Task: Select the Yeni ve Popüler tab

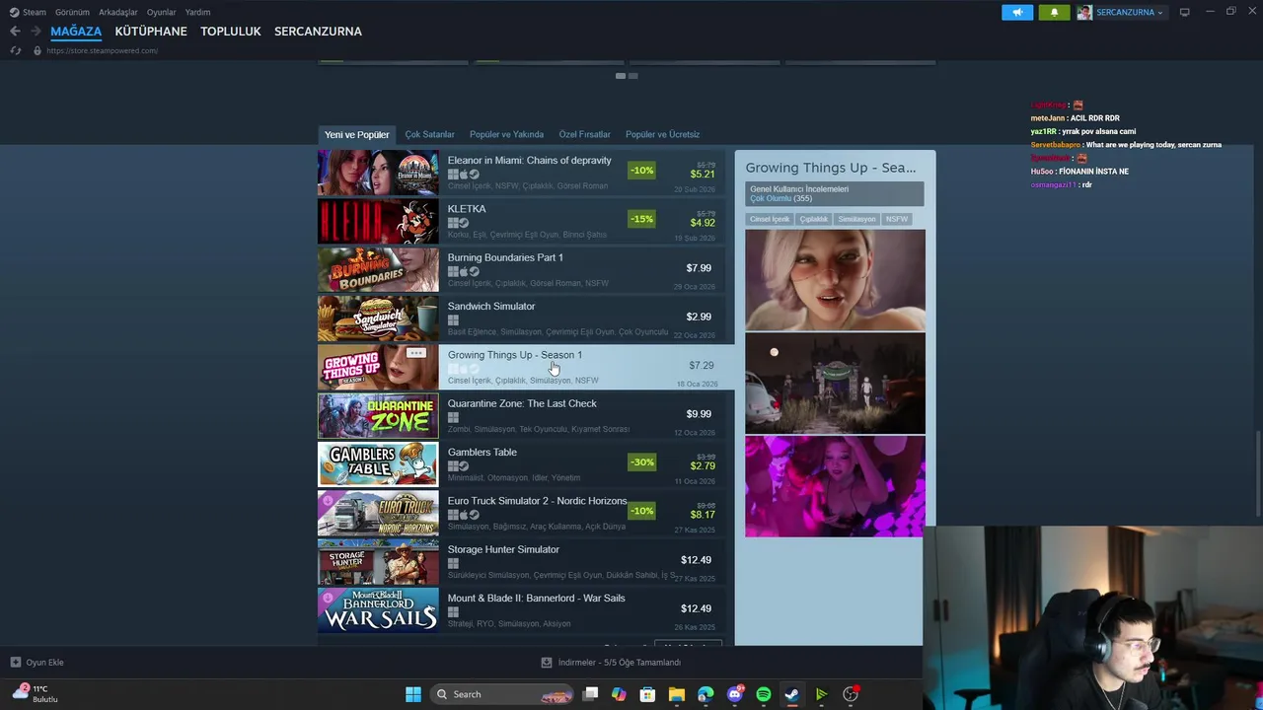Action: pos(357,134)
